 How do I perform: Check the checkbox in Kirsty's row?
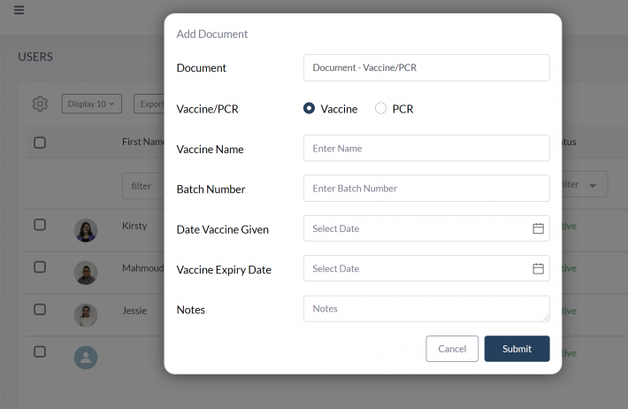coord(40,225)
